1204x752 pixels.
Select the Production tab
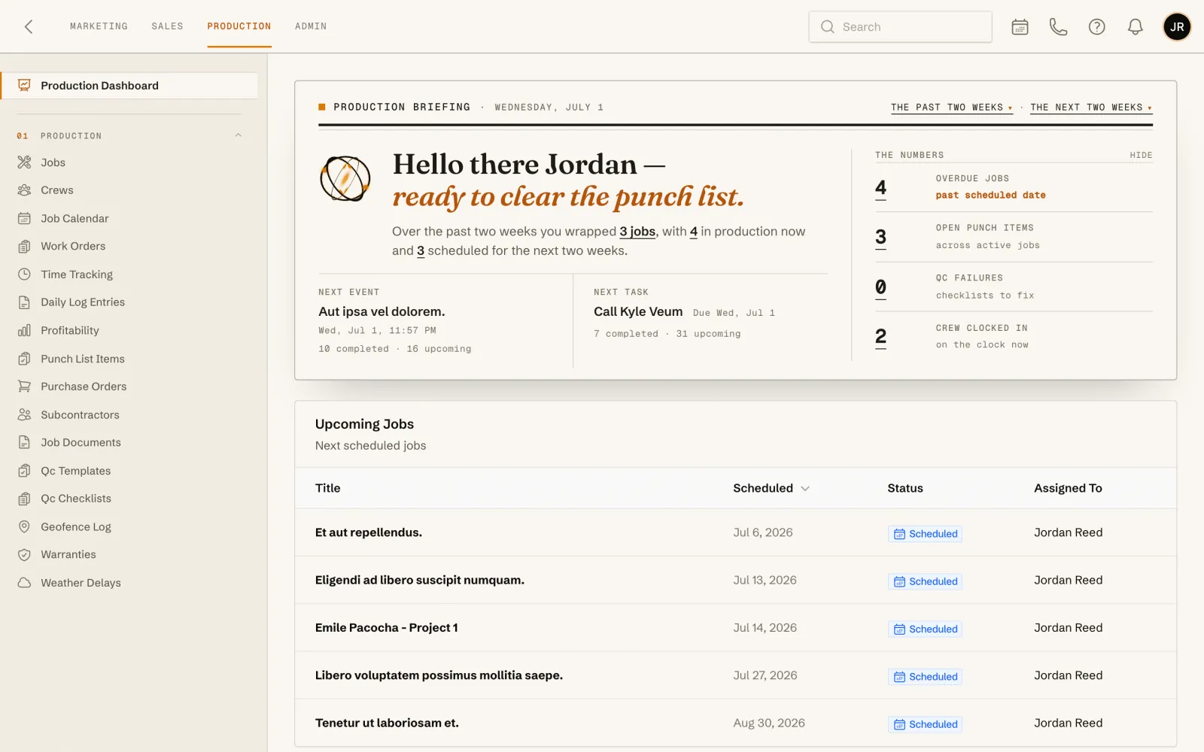239,26
